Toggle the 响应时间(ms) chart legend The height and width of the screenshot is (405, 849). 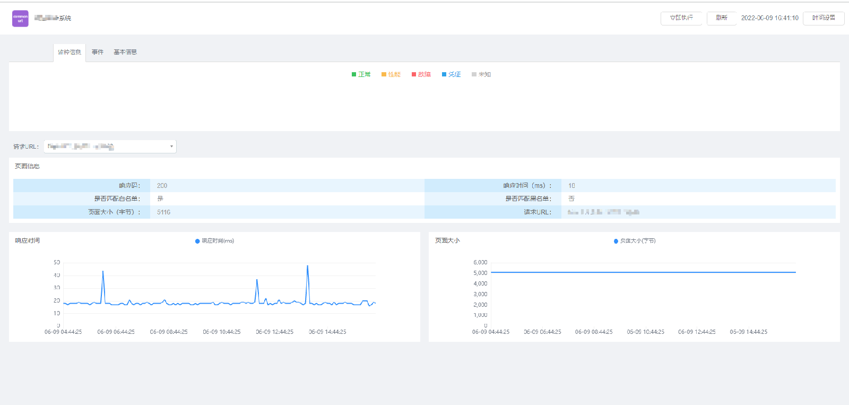(215, 241)
